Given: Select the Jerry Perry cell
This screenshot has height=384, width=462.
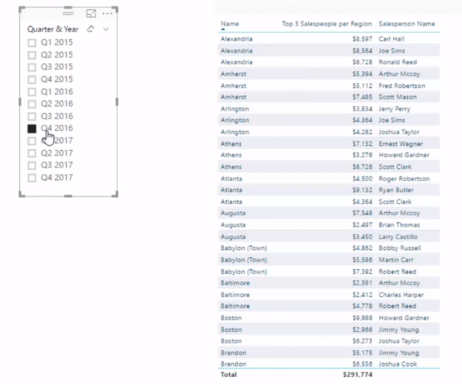Looking at the screenshot, I should coord(394,109).
